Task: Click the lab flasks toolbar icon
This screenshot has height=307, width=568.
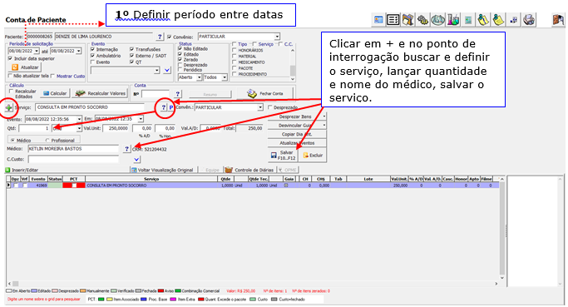Action: pos(452,20)
